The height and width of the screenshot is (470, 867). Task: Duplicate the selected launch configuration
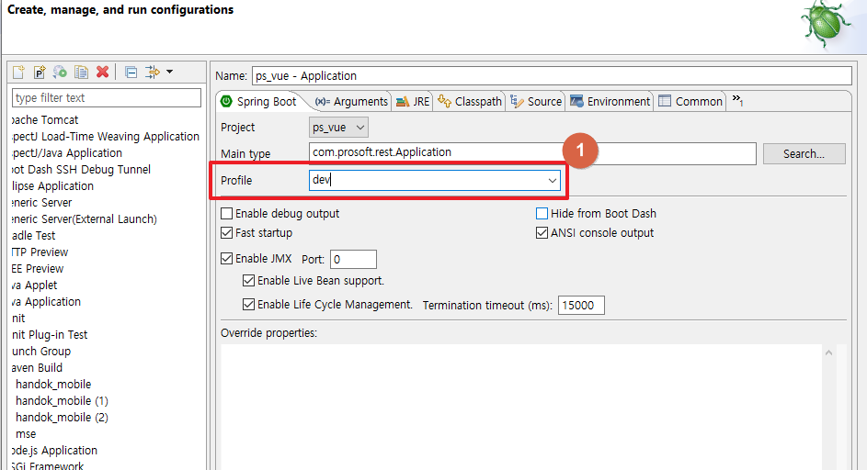point(81,72)
